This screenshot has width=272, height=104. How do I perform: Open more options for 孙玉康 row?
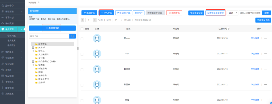point(265,85)
